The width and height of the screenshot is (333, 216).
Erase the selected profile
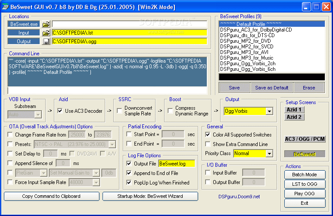pos(309,88)
